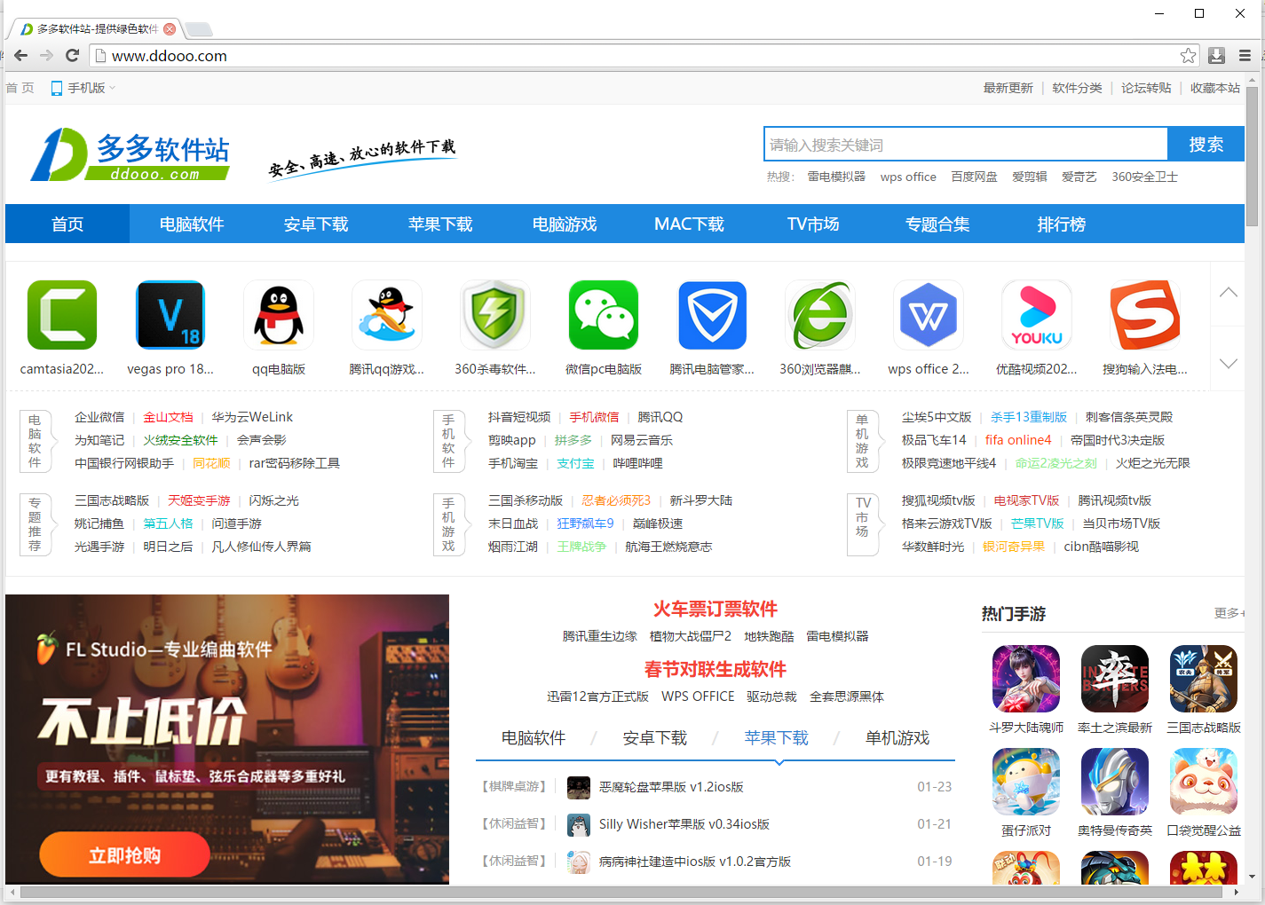1265x905 pixels.
Task: Open the 360浏览器 icon
Action: tap(820, 315)
